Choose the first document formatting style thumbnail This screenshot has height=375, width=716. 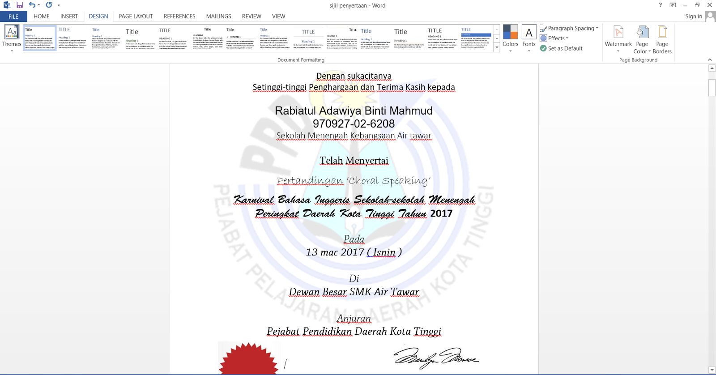point(40,38)
